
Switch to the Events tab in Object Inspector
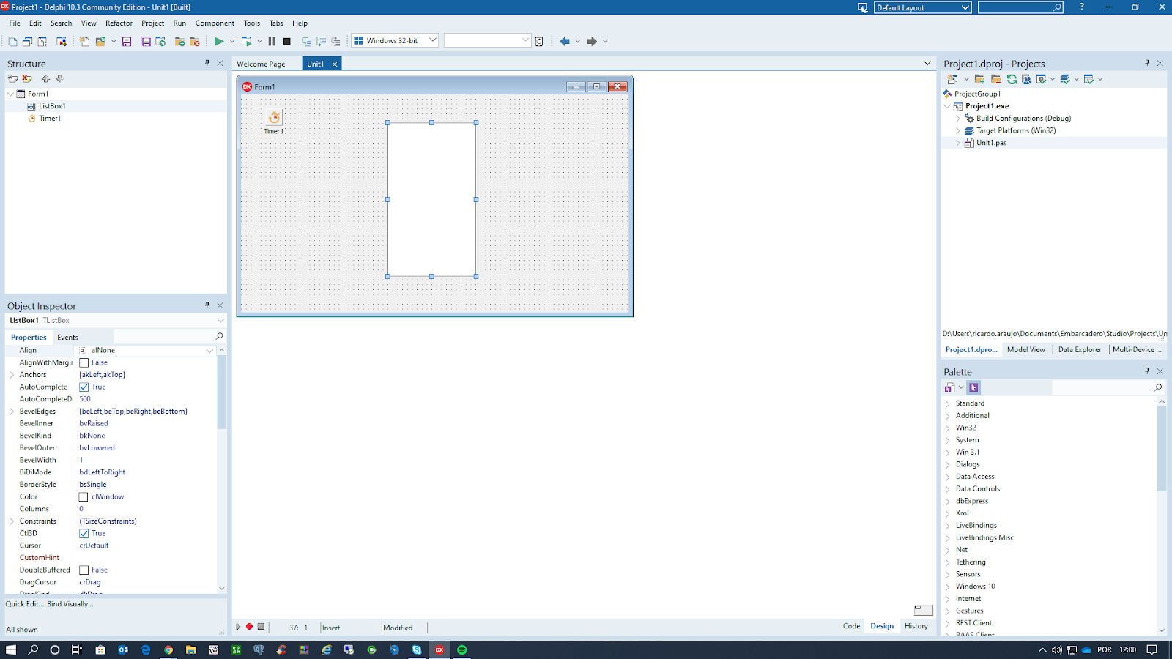click(67, 338)
